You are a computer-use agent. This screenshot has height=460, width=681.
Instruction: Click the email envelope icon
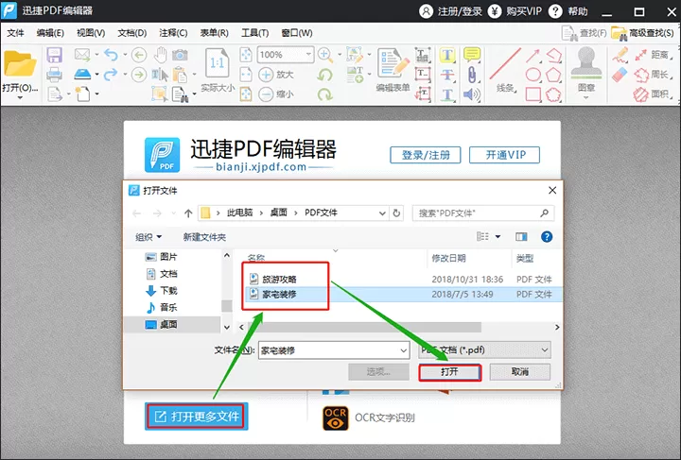tap(82, 55)
